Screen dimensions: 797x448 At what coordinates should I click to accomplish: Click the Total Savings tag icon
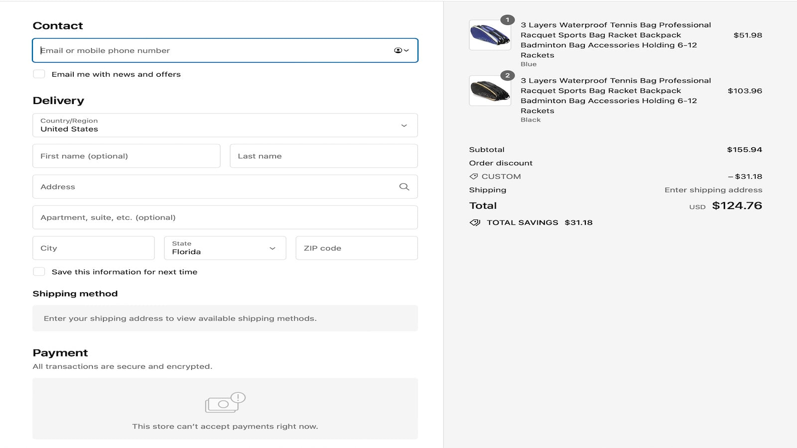[x=475, y=223]
